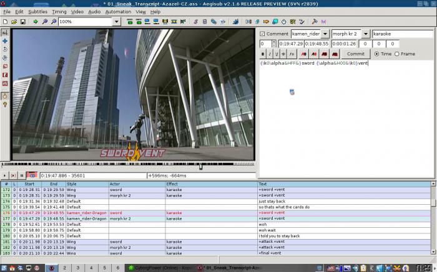Select the rotate Z video tool

point(5,49)
